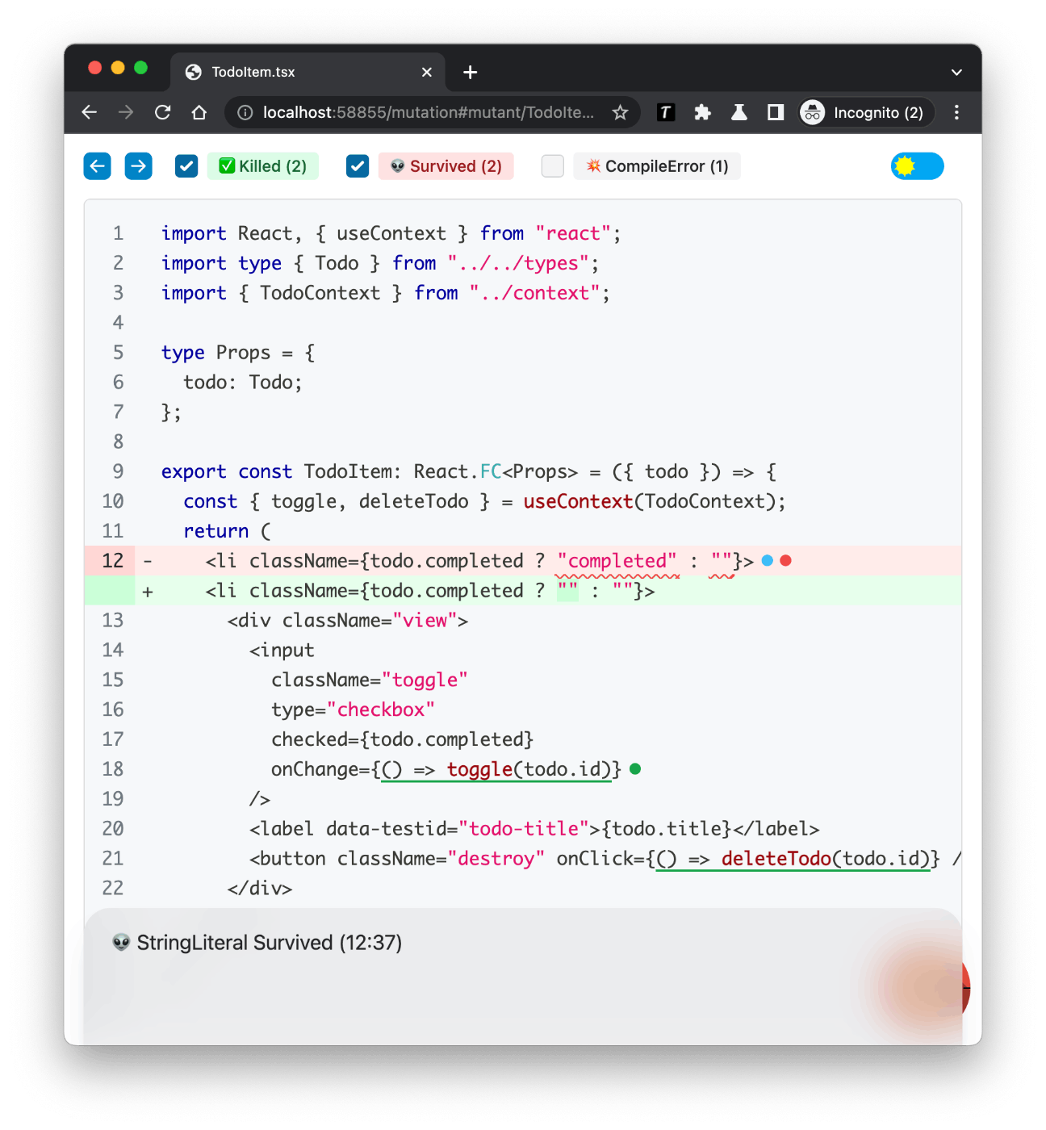Open the Extensions puzzle icon
This screenshot has height=1130, width=1046.
(x=702, y=112)
